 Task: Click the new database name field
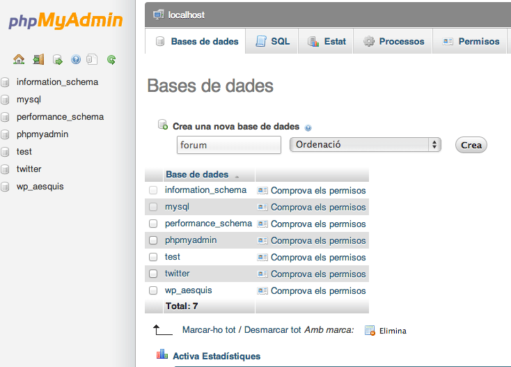229,145
